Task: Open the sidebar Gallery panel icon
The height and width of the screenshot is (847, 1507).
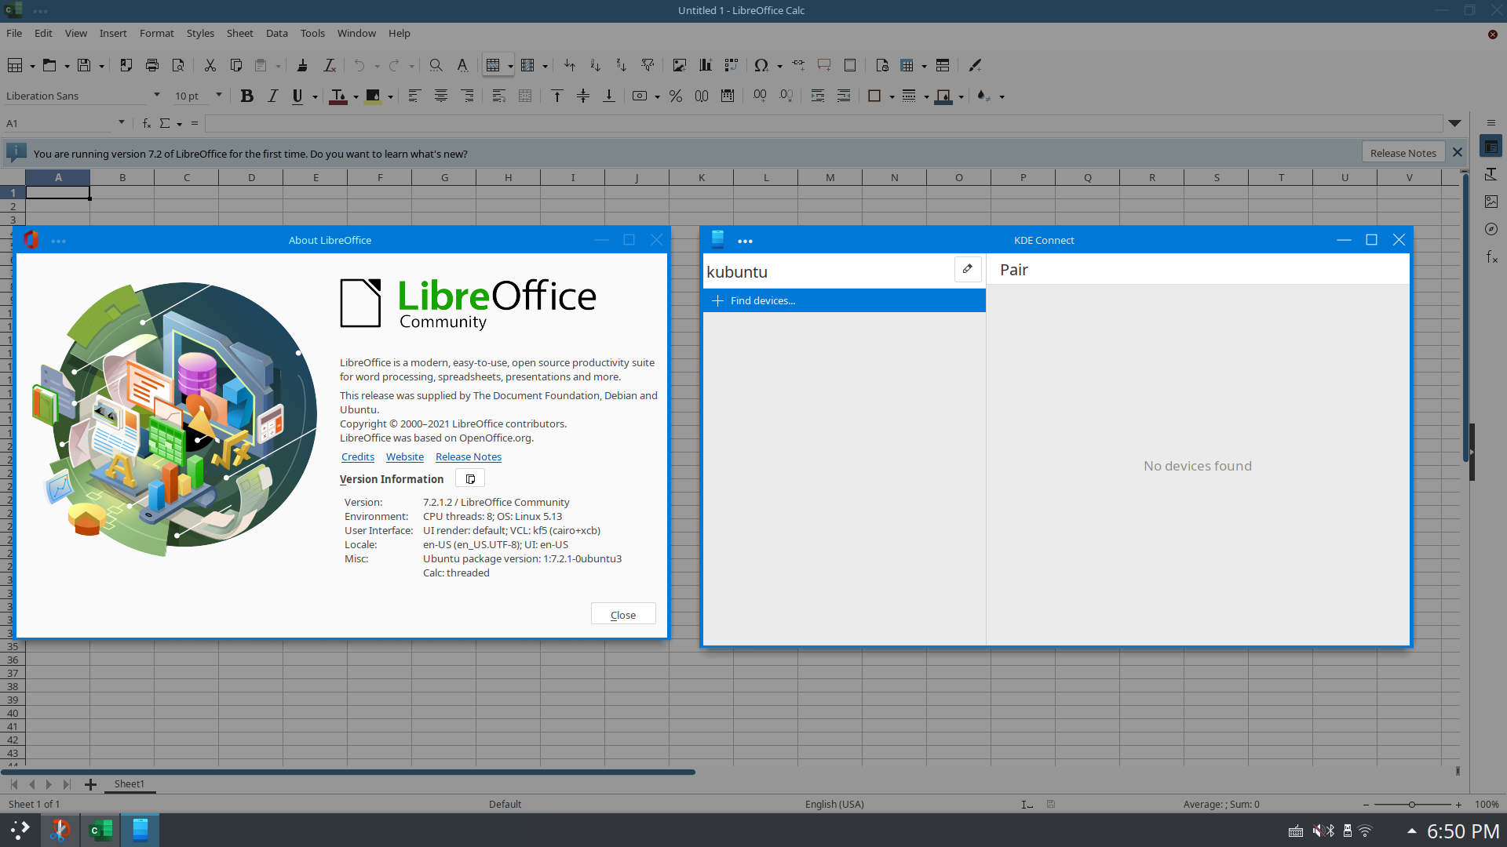Action: (x=1491, y=202)
